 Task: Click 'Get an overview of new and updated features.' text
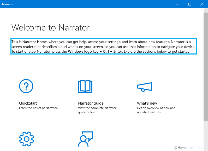click(x=156, y=110)
